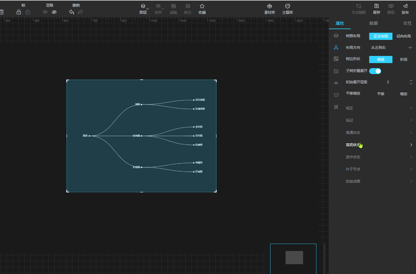
Task: Click the 柱状图 node in the tree chart
Action: pos(137,136)
